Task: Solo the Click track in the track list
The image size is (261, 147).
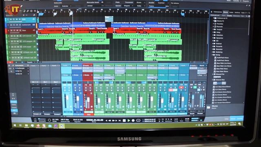Action: 14,20
